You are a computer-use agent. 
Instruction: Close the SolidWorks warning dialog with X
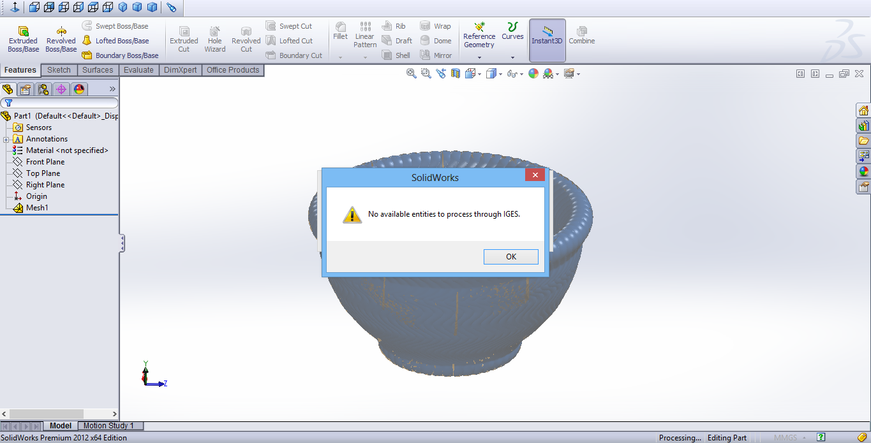pos(535,175)
